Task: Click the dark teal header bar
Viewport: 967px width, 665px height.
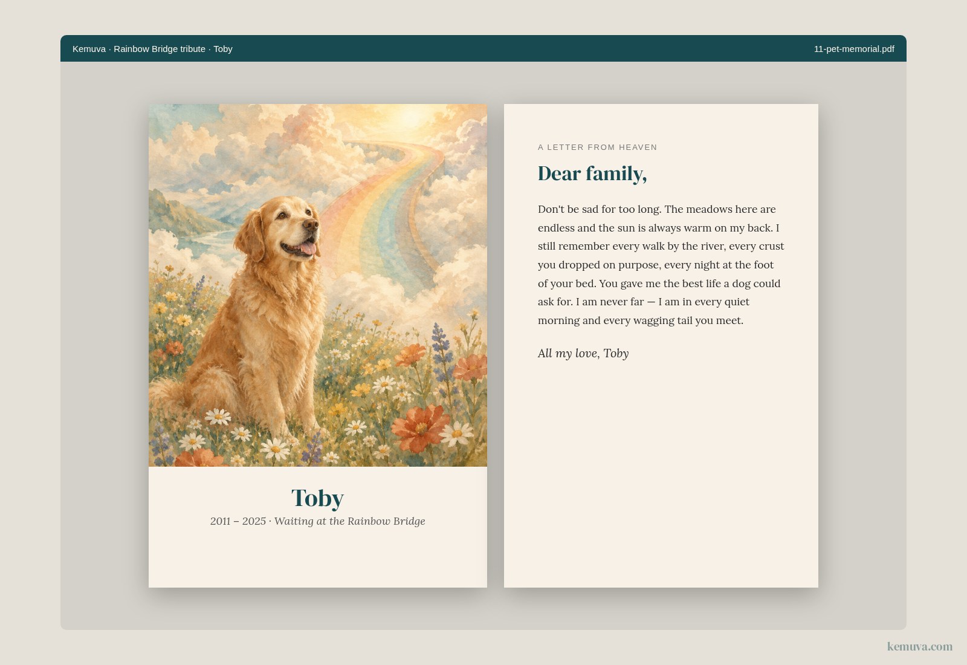Action: coord(483,48)
